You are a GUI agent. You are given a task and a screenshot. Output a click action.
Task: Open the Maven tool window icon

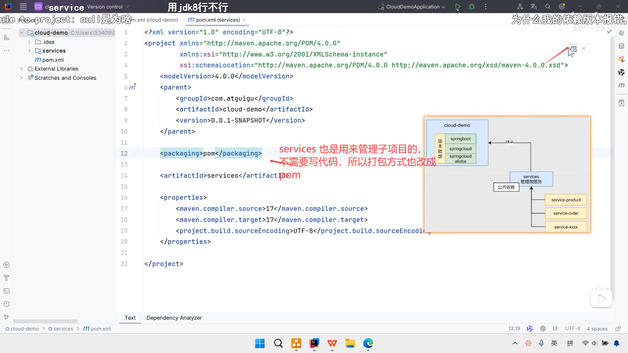click(621, 85)
